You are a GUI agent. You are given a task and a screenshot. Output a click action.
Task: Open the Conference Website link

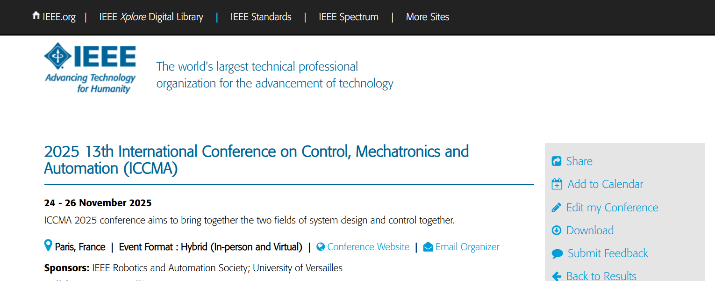[368, 247]
